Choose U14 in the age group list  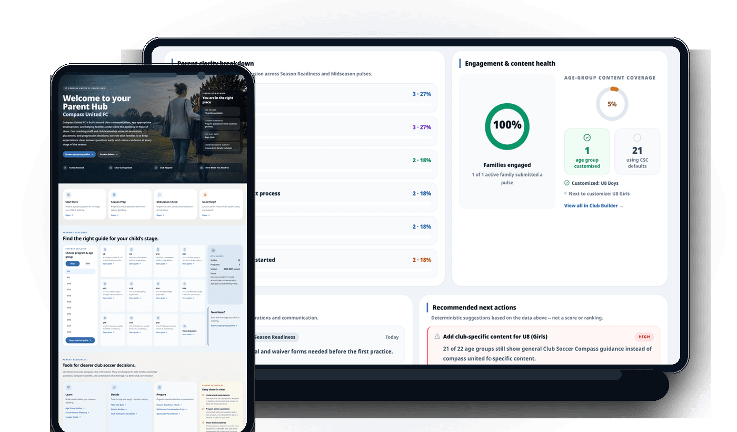(x=81, y=308)
